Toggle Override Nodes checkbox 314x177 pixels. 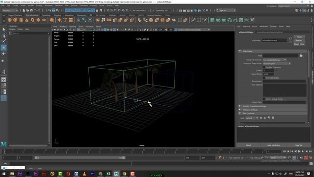pyautogui.click(x=264, y=78)
